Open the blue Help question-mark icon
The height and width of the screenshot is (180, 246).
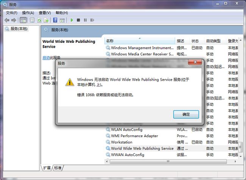55,20
